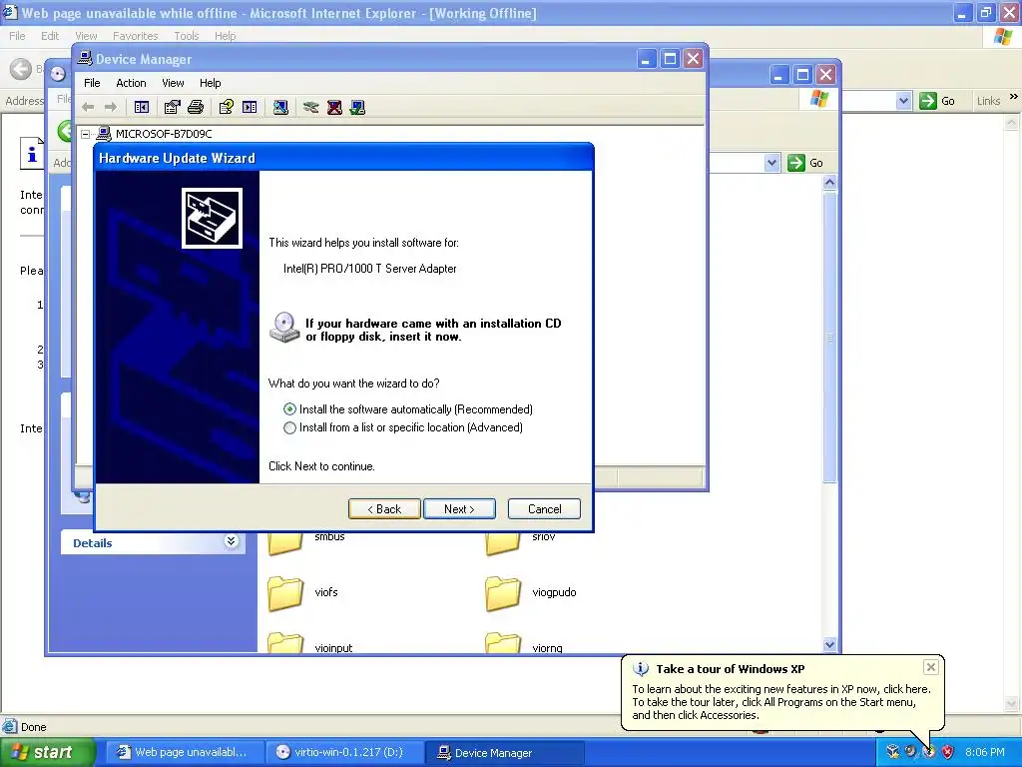The image size is (1022, 767).
Task: Collapse the MICROSOF-B7D09C tree node
Action: [86, 134]
